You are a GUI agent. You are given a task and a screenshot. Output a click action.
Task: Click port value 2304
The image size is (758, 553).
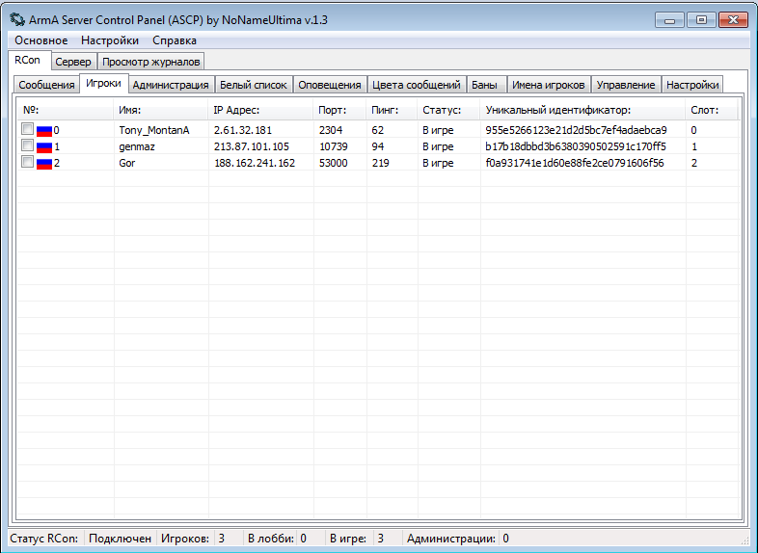(331, 130)
